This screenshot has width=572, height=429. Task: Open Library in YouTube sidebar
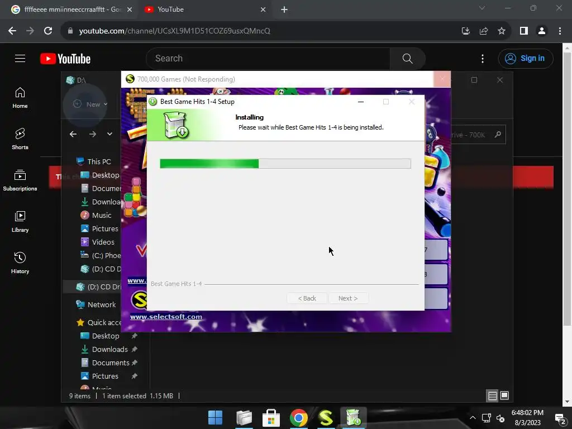[x=20, y=221]
